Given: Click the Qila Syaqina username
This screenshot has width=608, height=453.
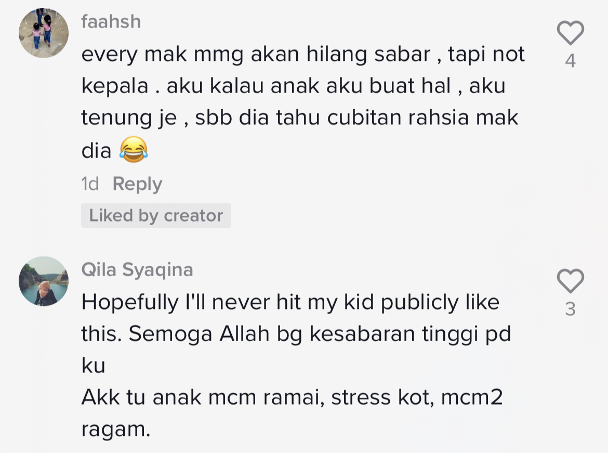Looking at the screenshot, I should tap(137, 269).
